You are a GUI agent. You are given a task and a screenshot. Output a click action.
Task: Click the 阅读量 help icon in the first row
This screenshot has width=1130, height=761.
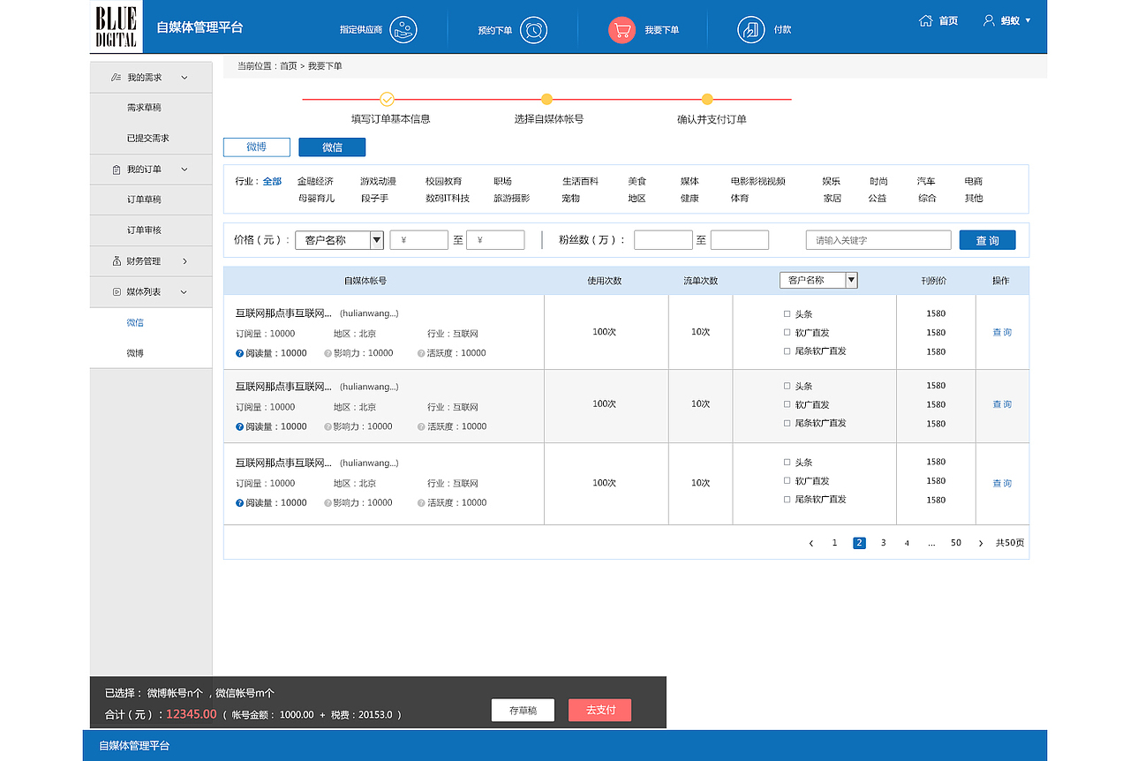239,353
